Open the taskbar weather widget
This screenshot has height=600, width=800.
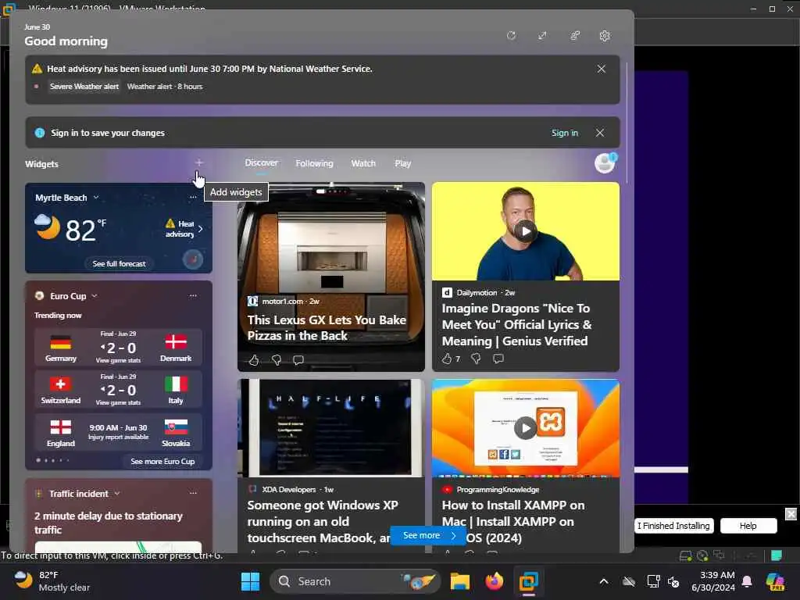pos(51,581)
